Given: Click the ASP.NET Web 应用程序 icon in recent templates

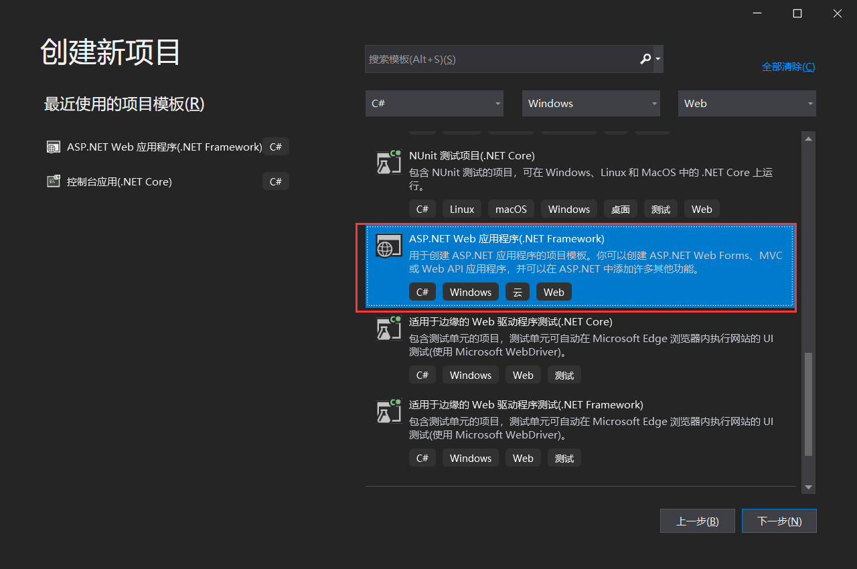Looking at the screenshot, I should pyautogui.click(x=53, y=146).
